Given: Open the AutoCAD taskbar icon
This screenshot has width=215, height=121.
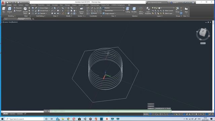Looking at the screenshot, I should point(107,119).
